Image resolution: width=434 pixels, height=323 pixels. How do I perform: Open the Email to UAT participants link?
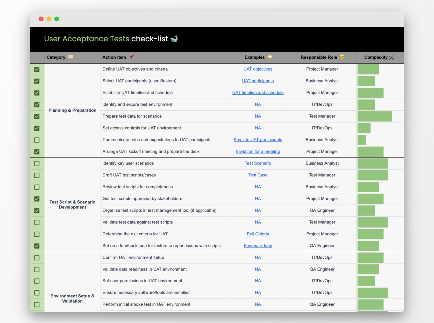[258, 140]
